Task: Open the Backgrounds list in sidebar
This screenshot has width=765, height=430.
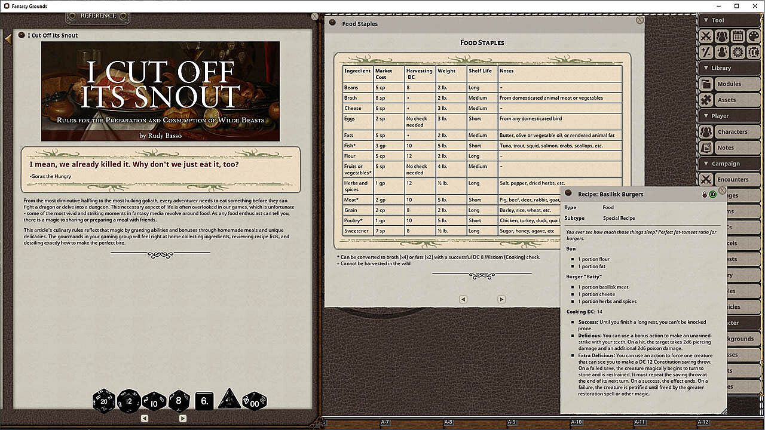Action: point(742,339)
